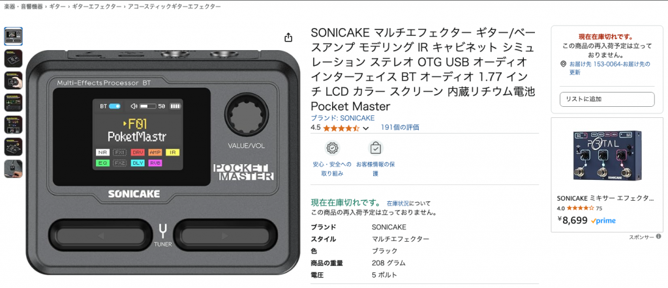Open 楽器・音響機器 breadcrumb category
668x288 pixels.
pyautogui.click(x=23, y=7)
